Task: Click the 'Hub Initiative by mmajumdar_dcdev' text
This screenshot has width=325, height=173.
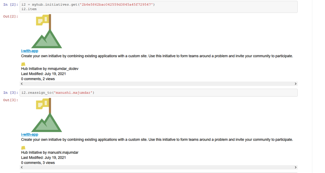Action: point(50,69)
